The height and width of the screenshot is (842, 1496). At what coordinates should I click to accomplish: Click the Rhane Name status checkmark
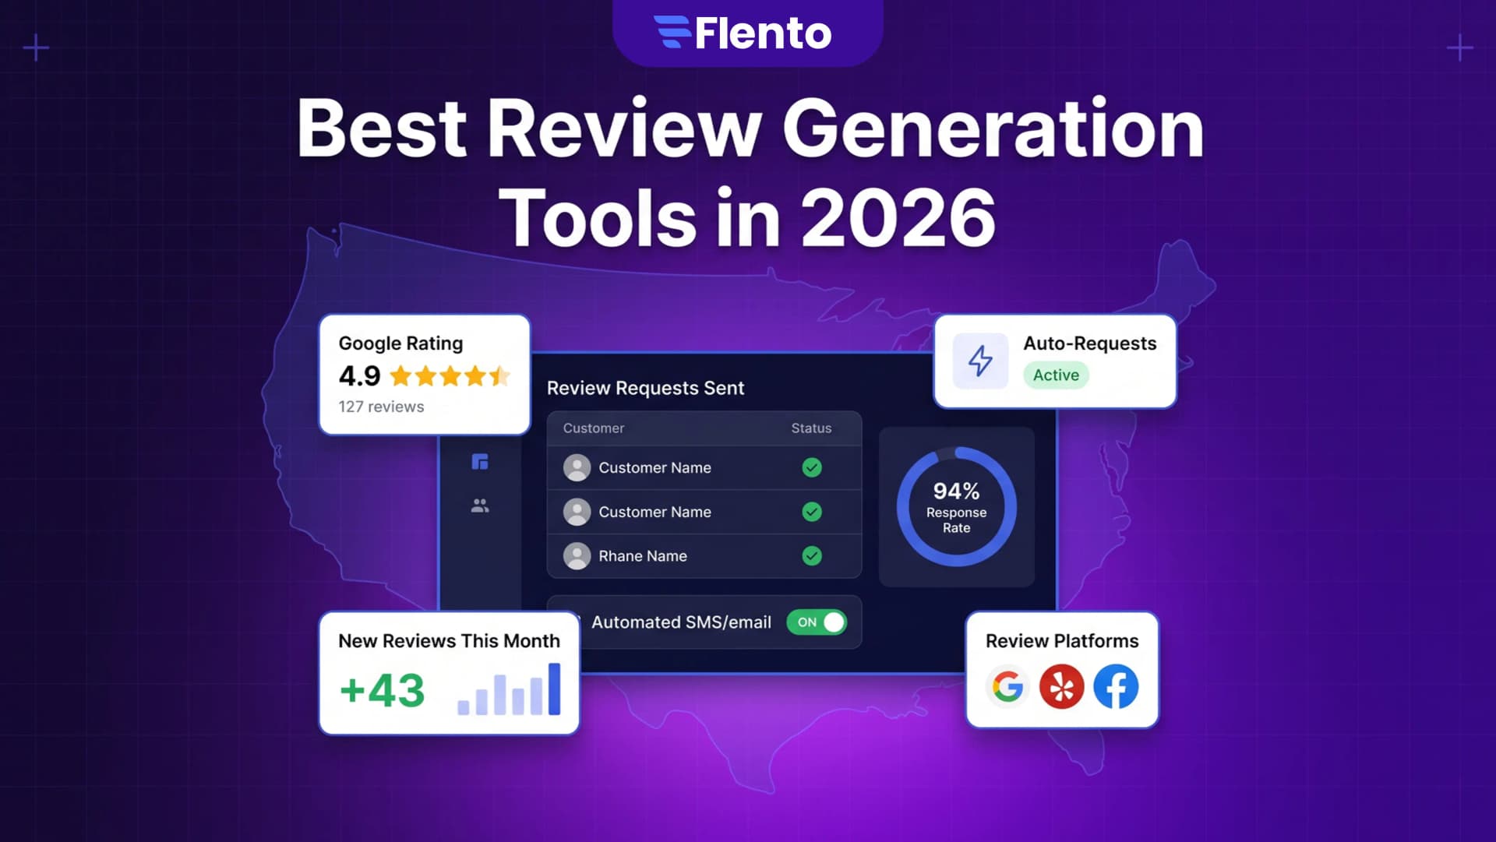(x=812, y=556)
